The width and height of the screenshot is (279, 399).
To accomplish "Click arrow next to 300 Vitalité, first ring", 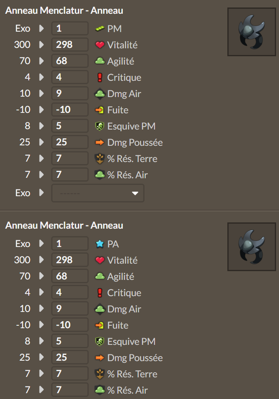I will pos(42,45).
